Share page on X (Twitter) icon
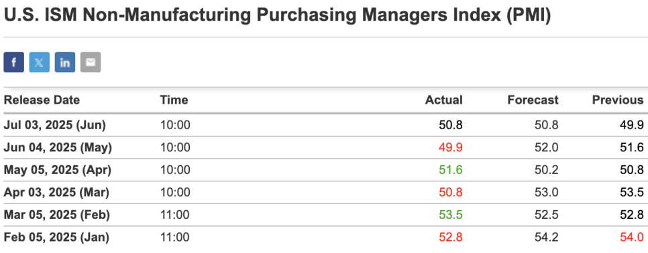 [40, 62]
